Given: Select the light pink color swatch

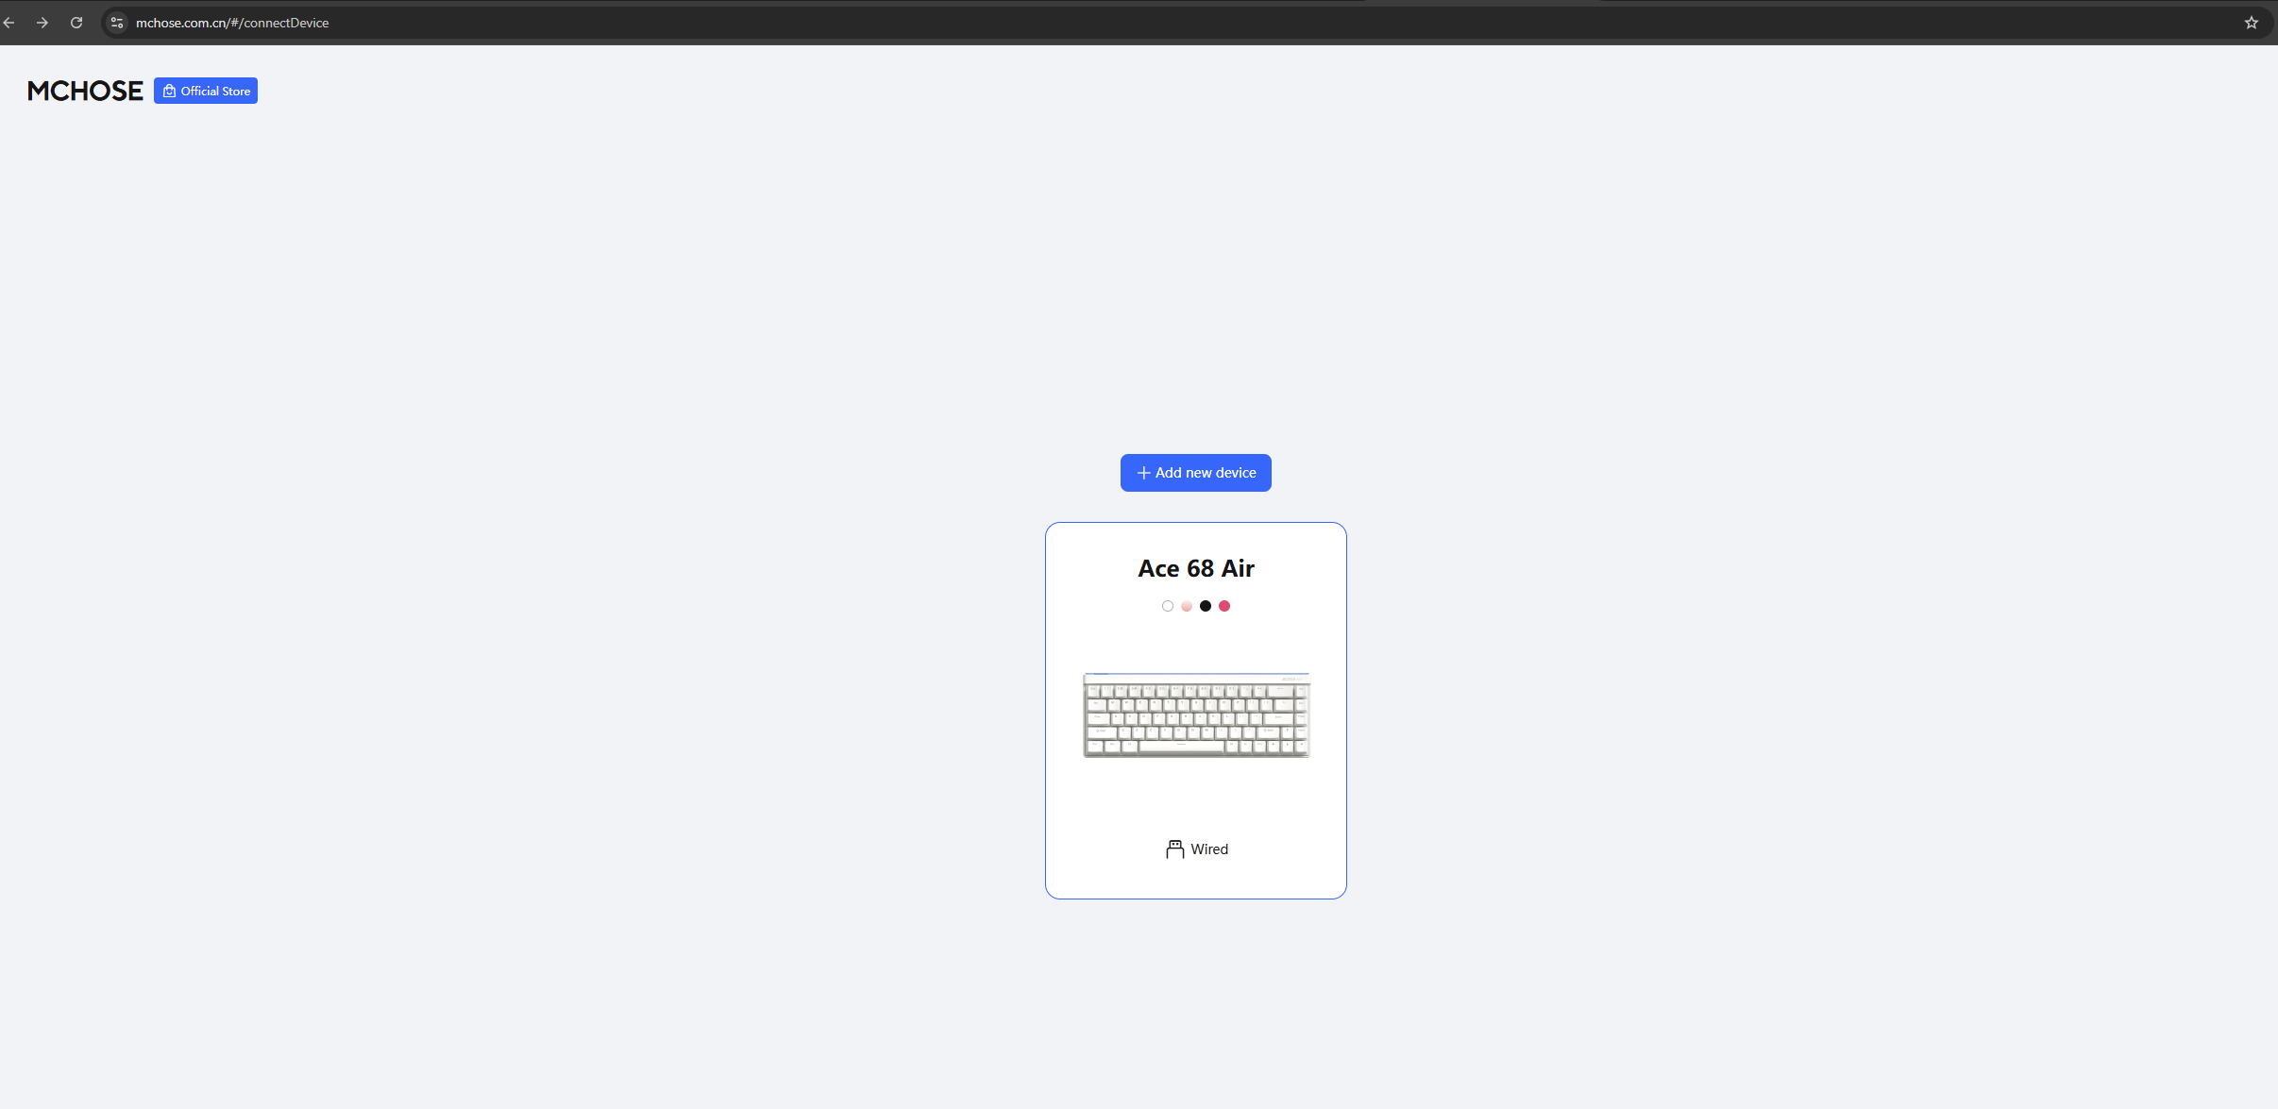Looking at the screenshot, I should tap(1187, 606).
